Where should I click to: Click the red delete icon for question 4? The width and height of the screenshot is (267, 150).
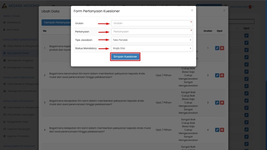point(222,130)
